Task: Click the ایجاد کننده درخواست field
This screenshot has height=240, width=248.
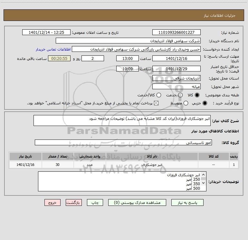Action: coord(136,49)
